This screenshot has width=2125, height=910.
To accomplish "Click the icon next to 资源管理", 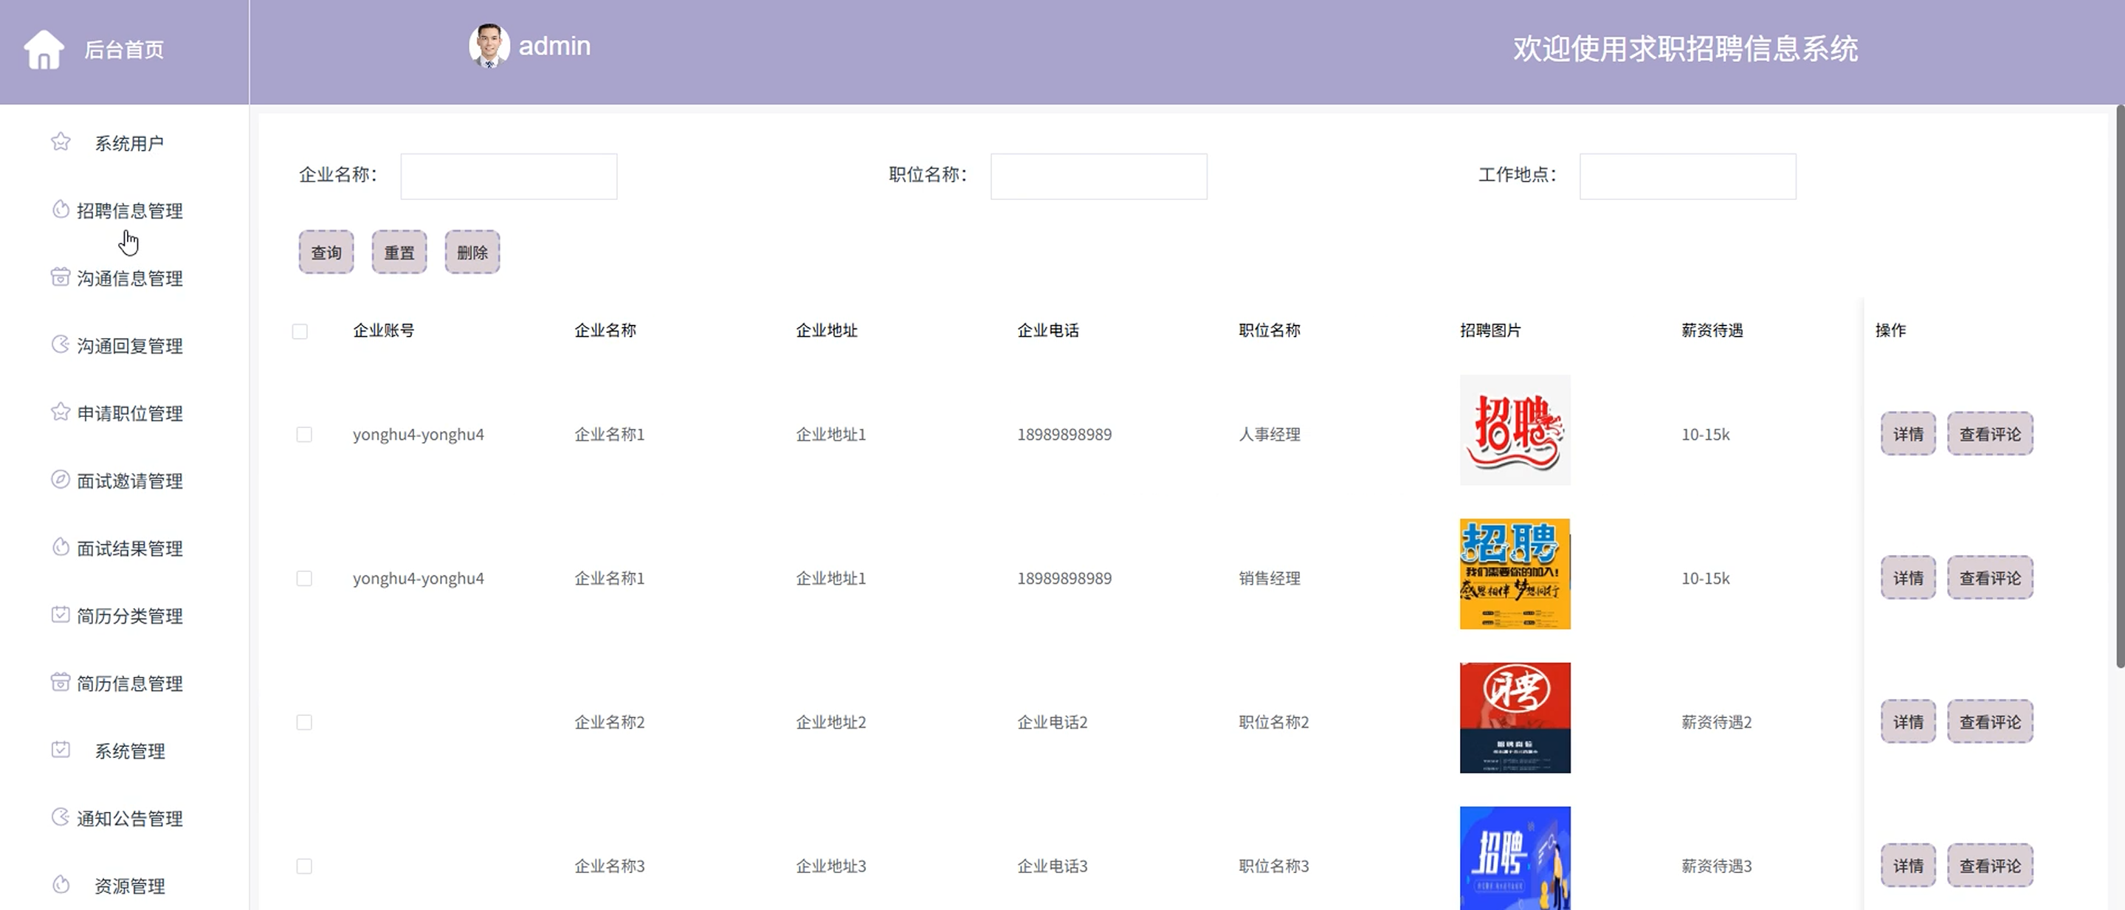I will click(61, 884).
